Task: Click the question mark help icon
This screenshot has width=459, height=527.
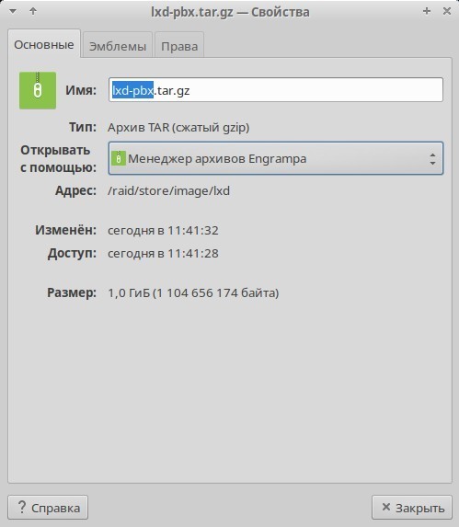Action: click(x=22, y=507)
